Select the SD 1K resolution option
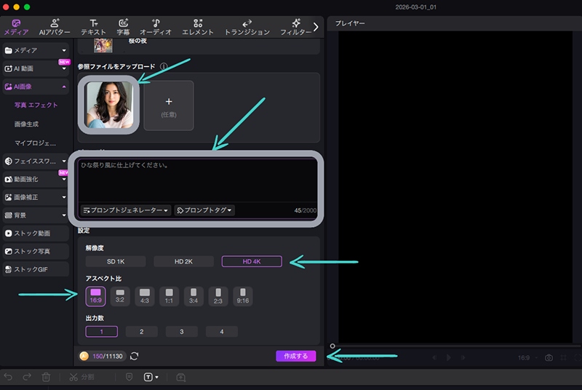The image size is (582, 390). click(x=116, y=261)
